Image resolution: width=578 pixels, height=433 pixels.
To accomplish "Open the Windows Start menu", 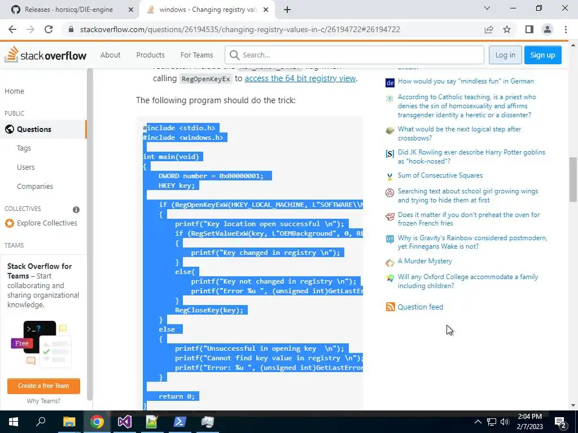I will pos(14,422).
